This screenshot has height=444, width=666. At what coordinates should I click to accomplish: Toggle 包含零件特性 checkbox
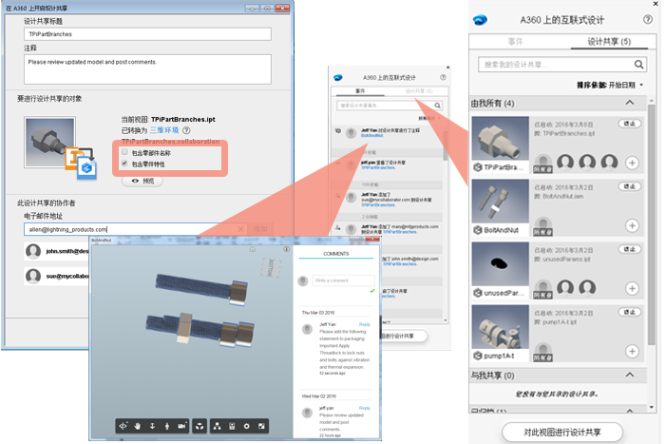(x=124, y=164)
